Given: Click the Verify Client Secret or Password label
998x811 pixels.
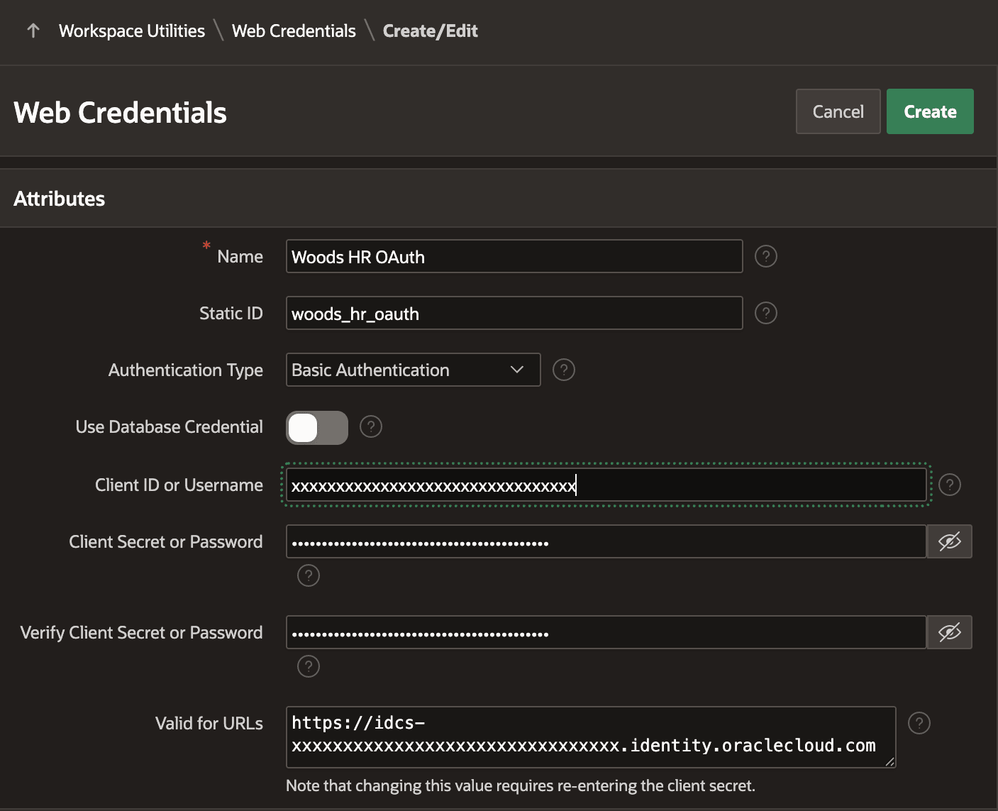Looking at the screenshot, I should point(141,632).
